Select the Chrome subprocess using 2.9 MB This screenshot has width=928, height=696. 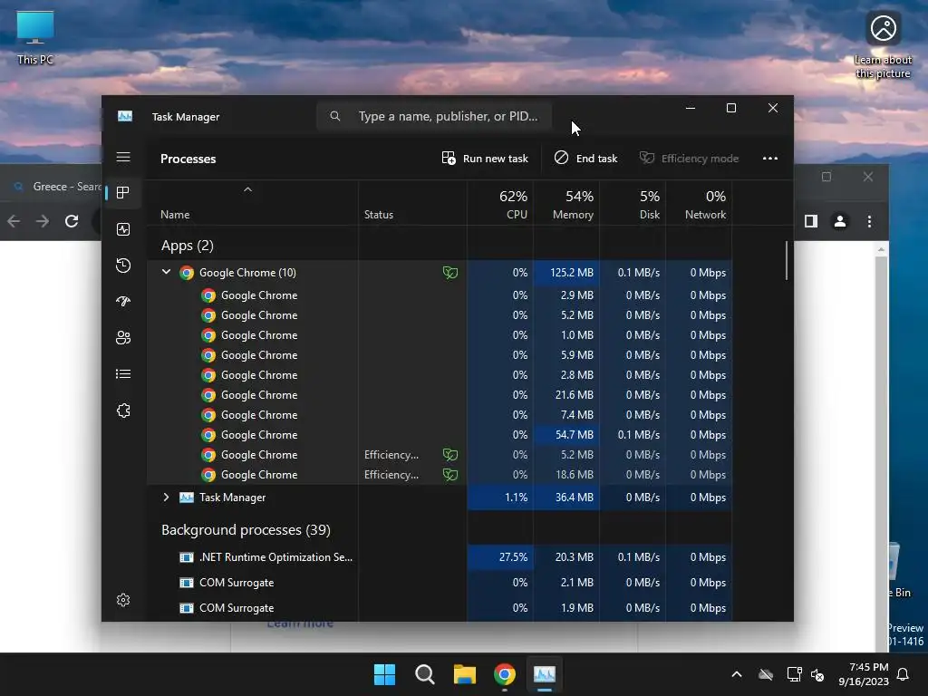(440, 295)
